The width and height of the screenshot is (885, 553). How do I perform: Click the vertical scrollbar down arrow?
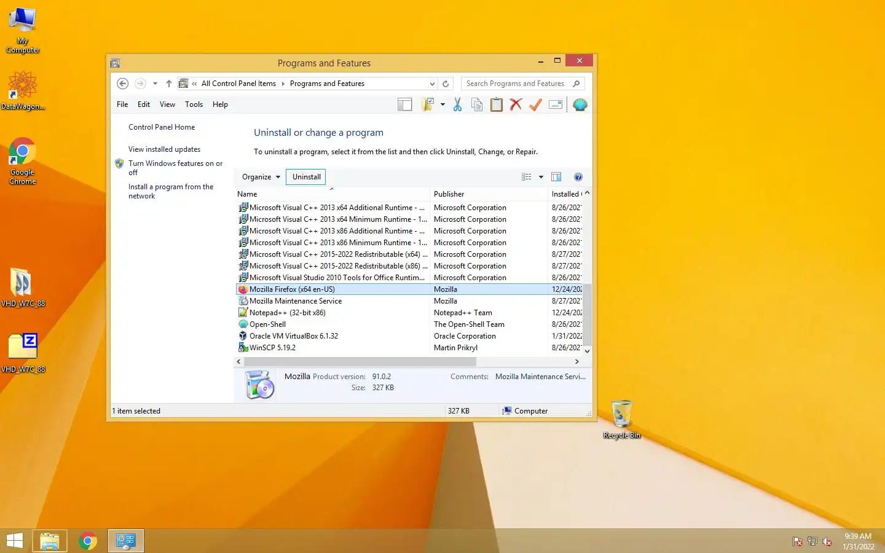click(x=587, y=351)
